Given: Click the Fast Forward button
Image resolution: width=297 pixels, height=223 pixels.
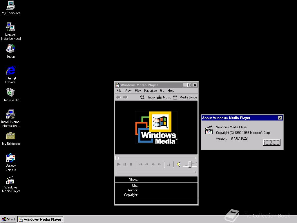Looking at the screenshot, I should point(153,164).
